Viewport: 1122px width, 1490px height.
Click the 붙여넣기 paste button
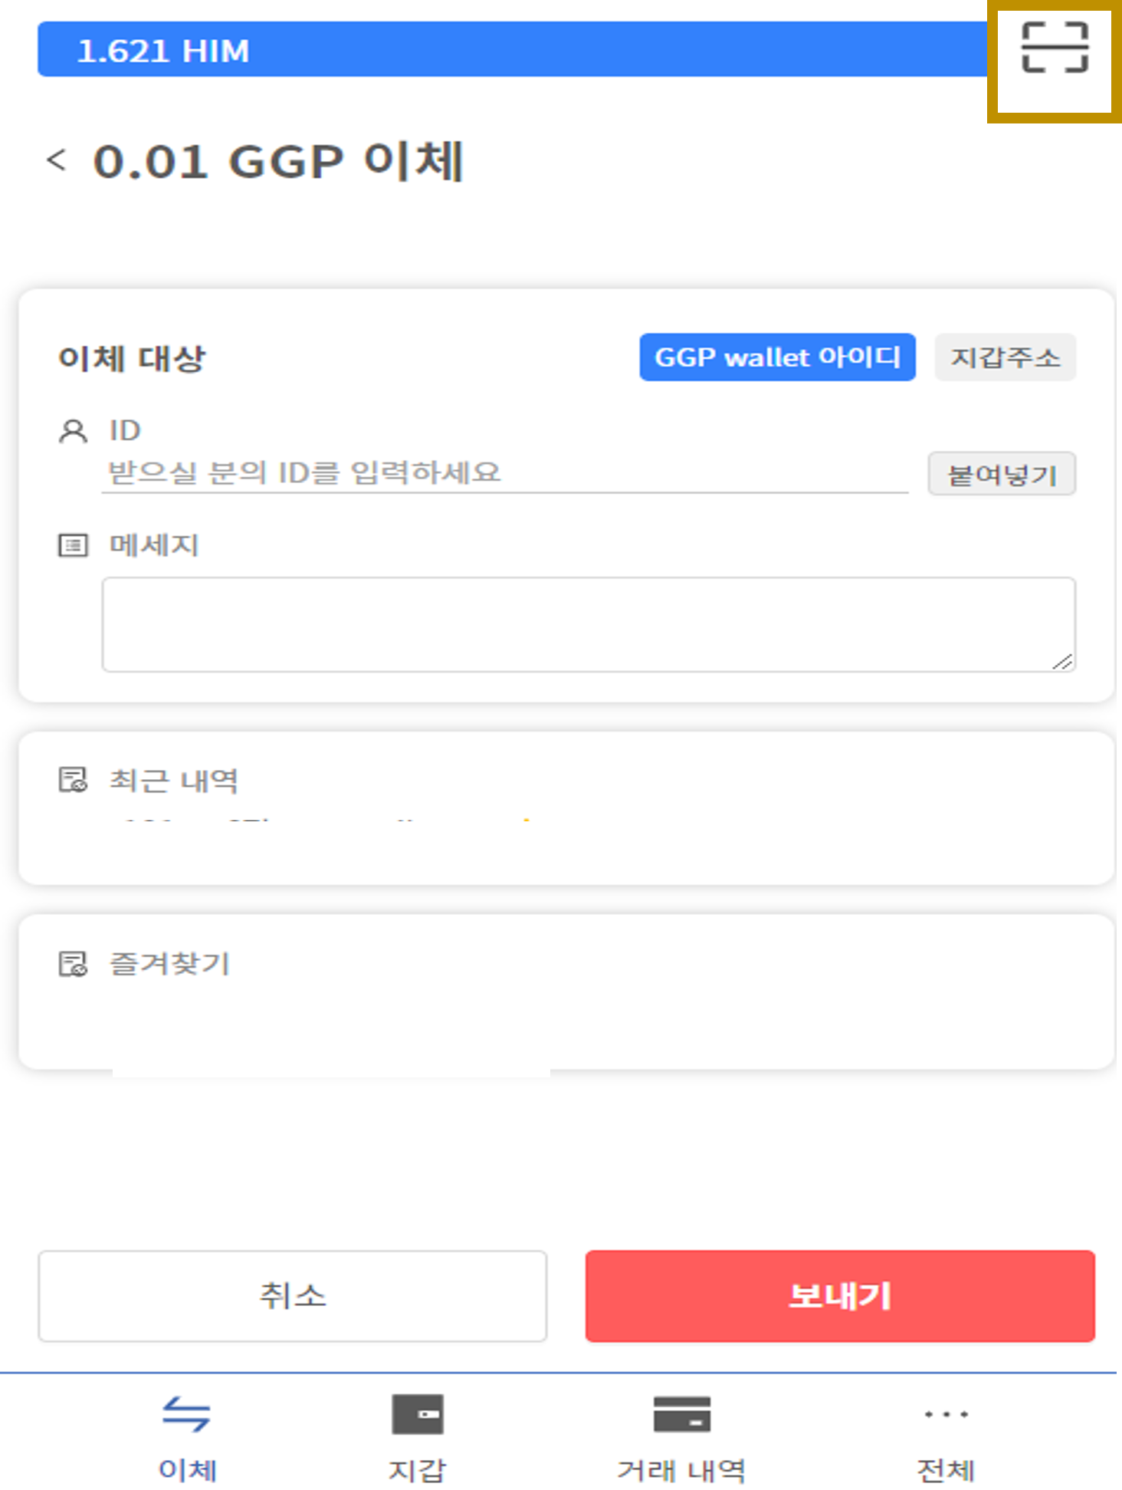coord(1002,475)
